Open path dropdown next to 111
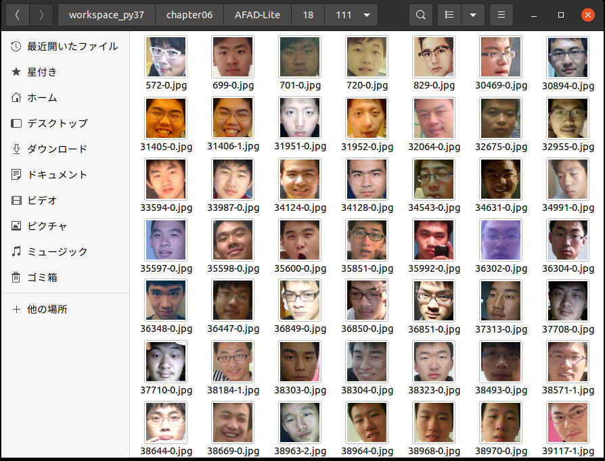 click(x=367, y=15)
